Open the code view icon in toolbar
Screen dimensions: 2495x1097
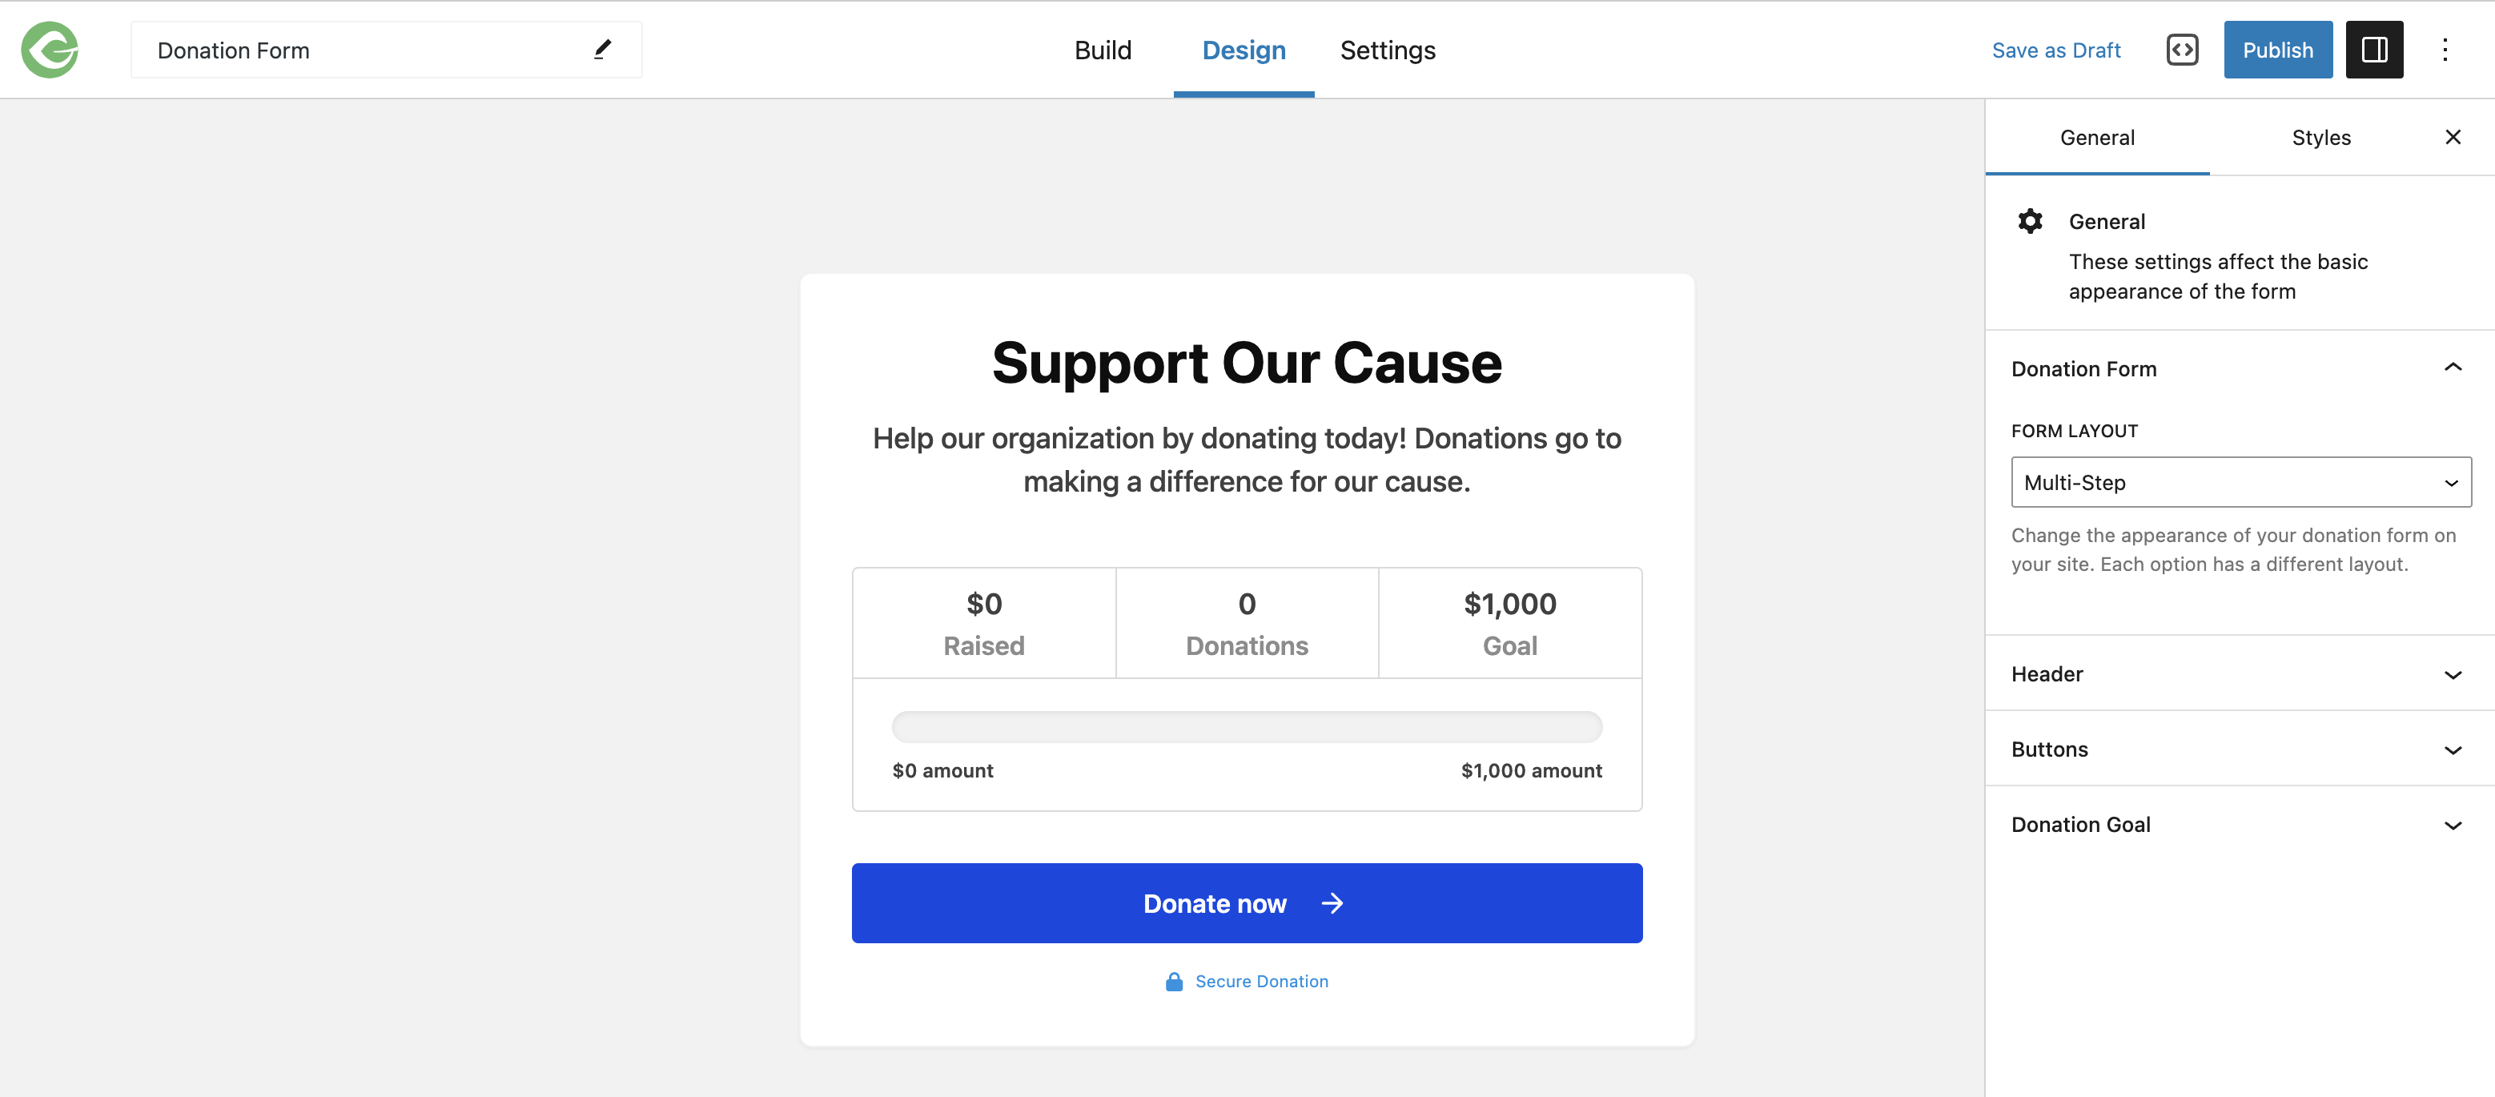pyautogui.click(x=2182, y=48)
